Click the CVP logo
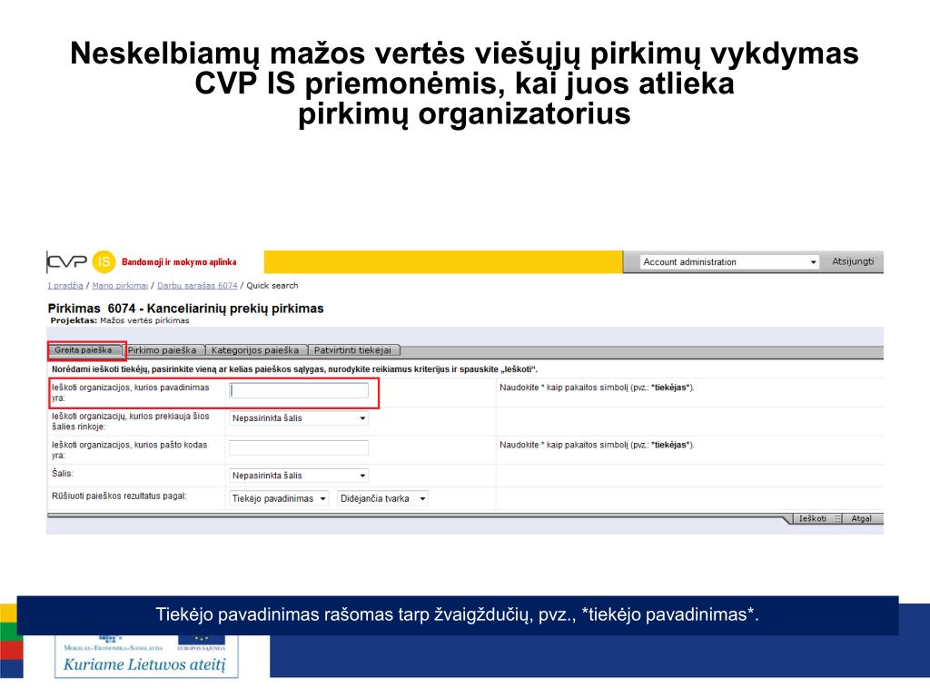The height and width of the screenshot is (697, 930). pyautogui.click(x=66, y=261)
